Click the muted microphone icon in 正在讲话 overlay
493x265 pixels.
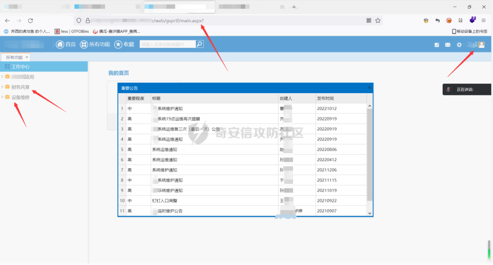click(449, 89)
